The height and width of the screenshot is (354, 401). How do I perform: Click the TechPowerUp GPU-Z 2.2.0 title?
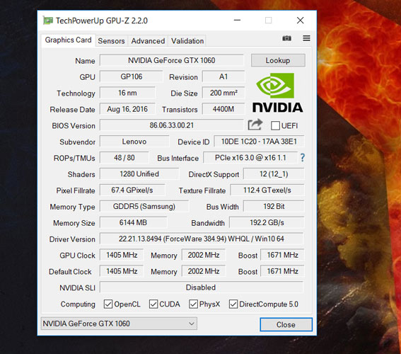(x=102, y=21)
